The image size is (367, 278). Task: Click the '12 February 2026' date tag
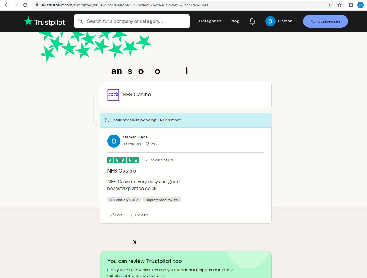(124, 200)
